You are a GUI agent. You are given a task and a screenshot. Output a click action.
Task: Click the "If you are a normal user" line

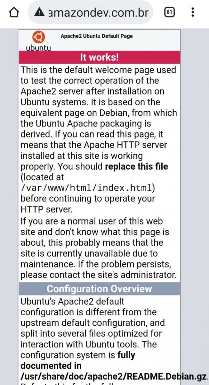pyautogui.click(x=92, y=221)
